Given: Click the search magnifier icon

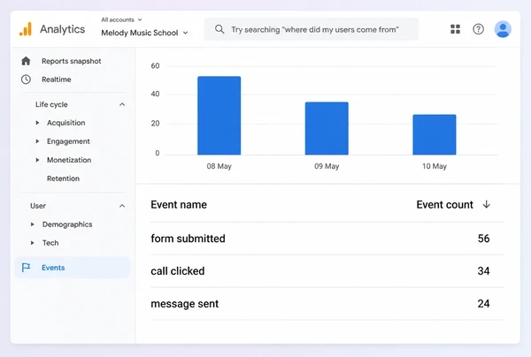Looking at the screenshot, I should [219, 29].
